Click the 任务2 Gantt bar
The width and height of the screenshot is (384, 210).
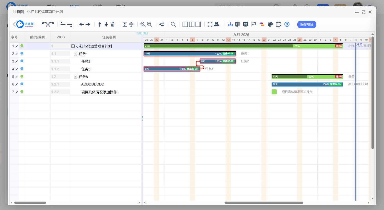[x=218, y=61]
